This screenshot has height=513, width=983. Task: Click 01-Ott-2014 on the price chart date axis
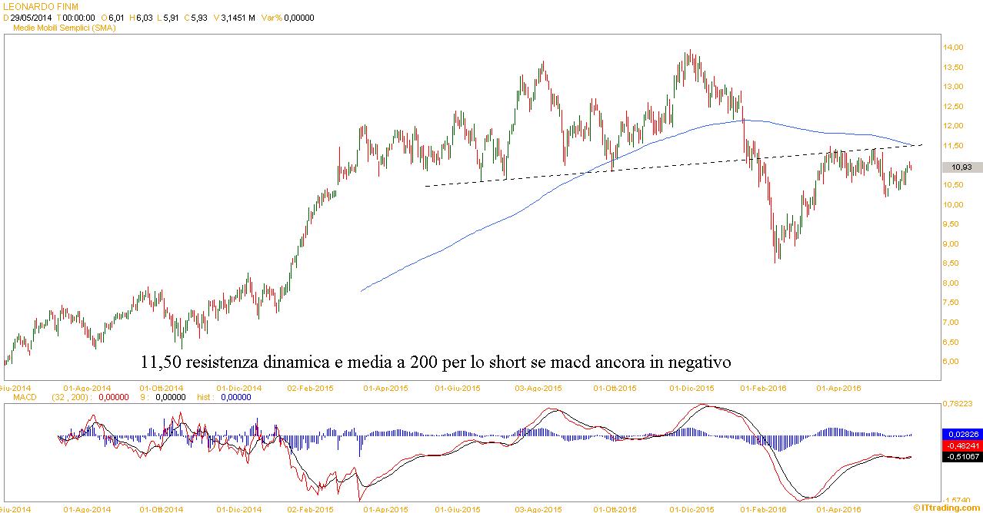tap(162, 388)
